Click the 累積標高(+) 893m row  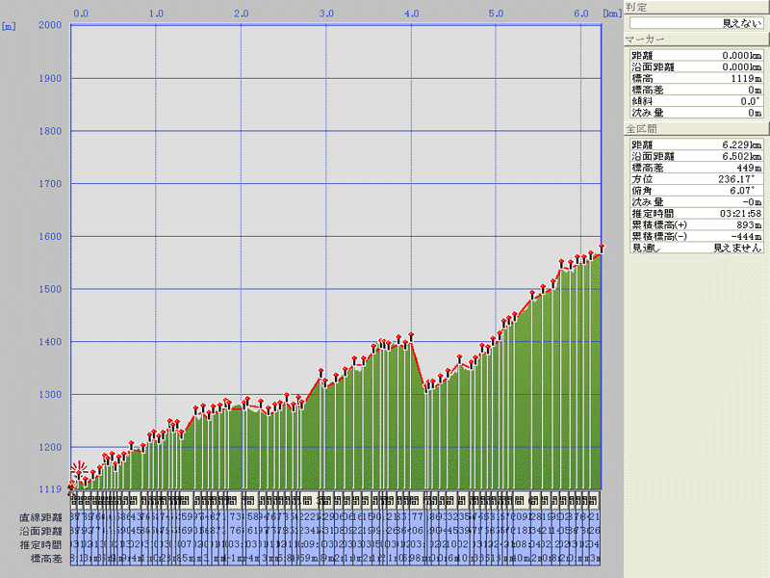(x=695, y=224)
